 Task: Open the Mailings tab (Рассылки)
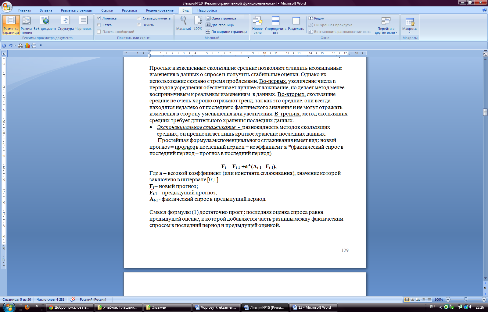[129, 10]
